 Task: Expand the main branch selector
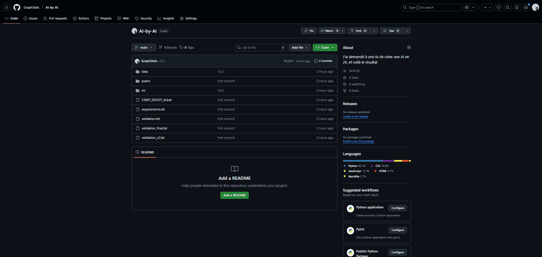click(144, 48)
